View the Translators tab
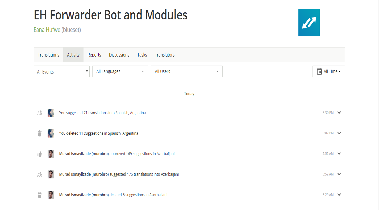379x210 pixels. (165, 55)
